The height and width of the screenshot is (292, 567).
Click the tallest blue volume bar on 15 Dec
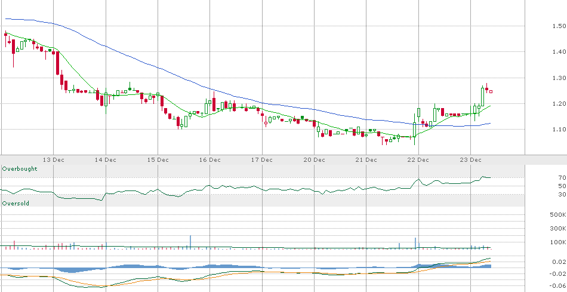click(x=190, y=242)
